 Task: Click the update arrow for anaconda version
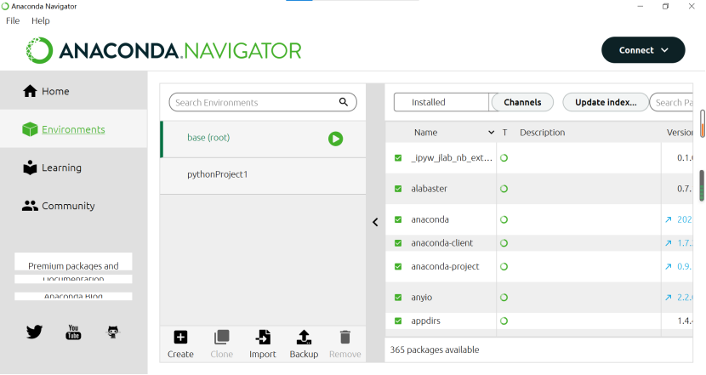tap(669, 219)
